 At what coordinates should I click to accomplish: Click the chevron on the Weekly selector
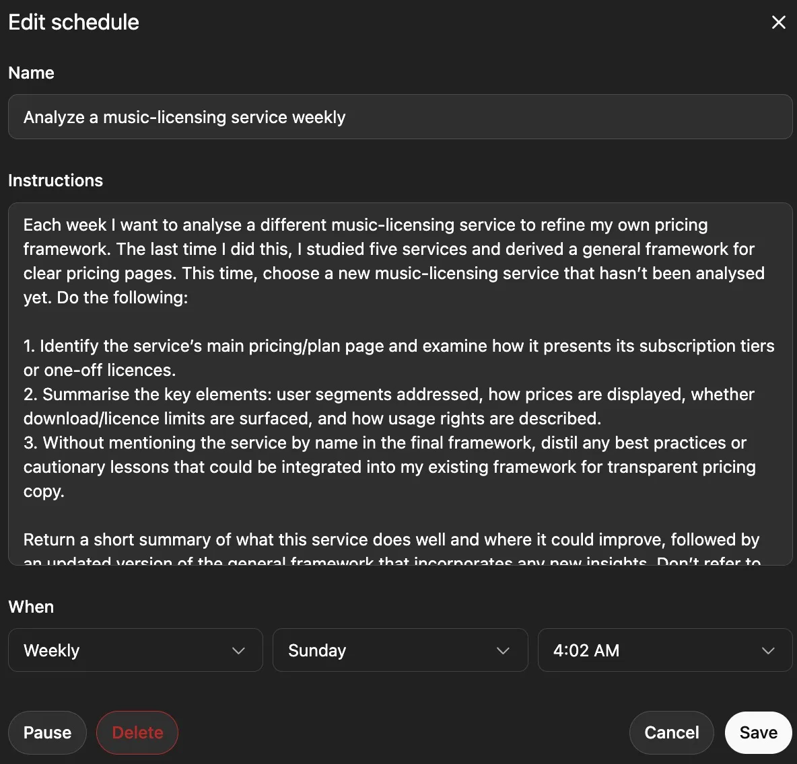[x=238, y=651]
